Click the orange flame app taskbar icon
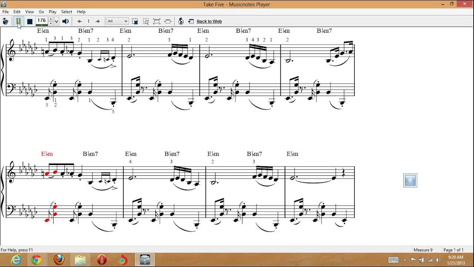Viewport: 474px width, 267px height. click(123, 260)
